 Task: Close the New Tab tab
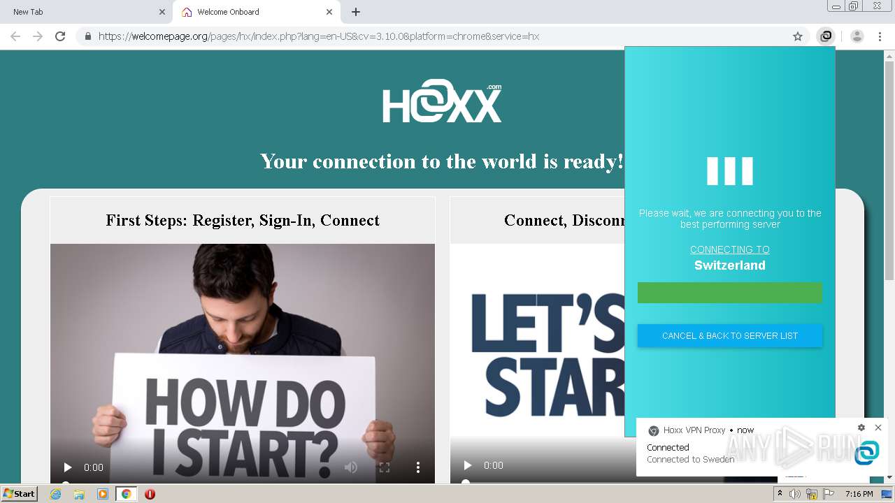pos(162,12)
